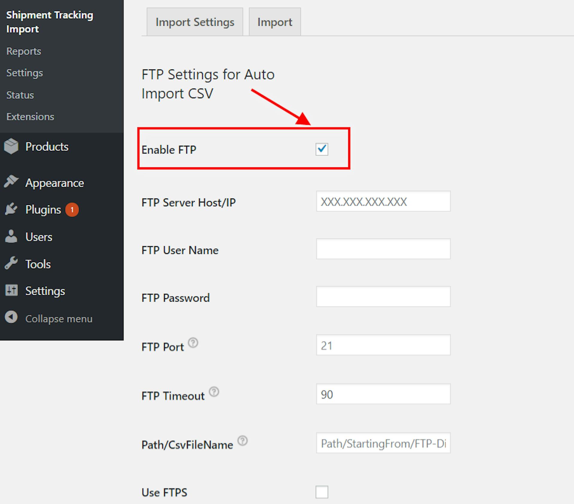The image size is (574, 504).
Task: Click the Use FTPS label text
Action: pos(164,492)
